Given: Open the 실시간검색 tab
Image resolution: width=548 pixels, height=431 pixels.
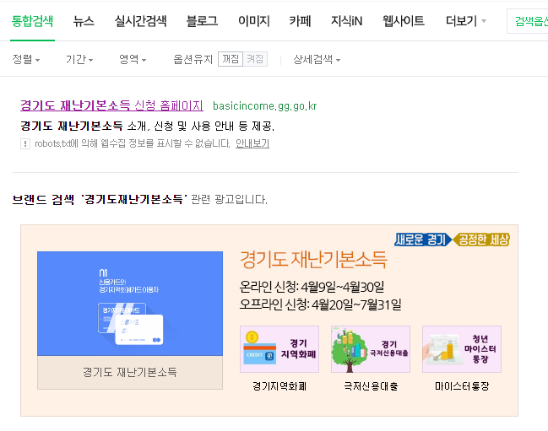Looking at the screenshot, I should (140, 21).
